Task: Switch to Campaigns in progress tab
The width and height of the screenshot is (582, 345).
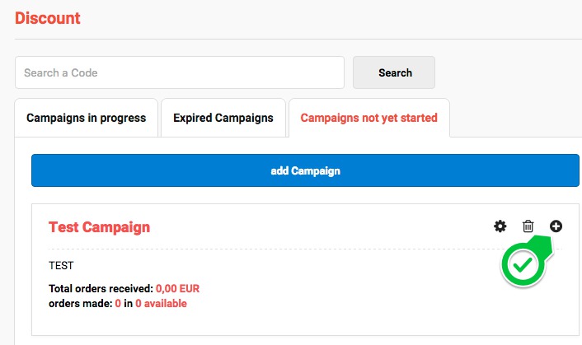Action: (87, 118)
